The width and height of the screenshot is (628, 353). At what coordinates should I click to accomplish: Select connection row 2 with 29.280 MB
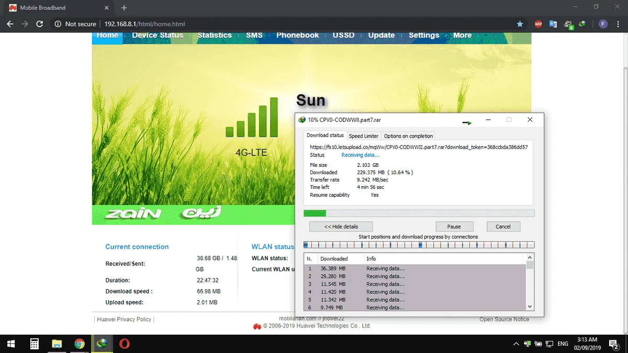click(x=415, y=276)
